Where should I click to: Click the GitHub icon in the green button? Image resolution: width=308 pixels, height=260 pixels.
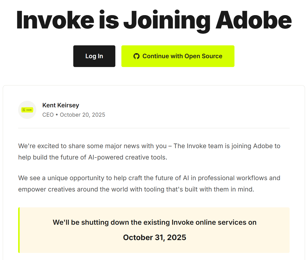136,56
